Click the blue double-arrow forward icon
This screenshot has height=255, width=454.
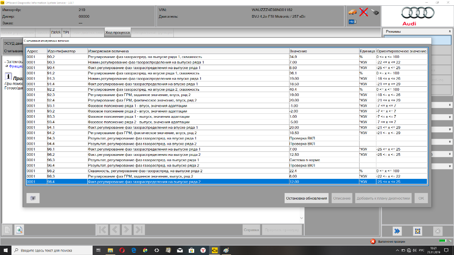[x=398, y=230]
